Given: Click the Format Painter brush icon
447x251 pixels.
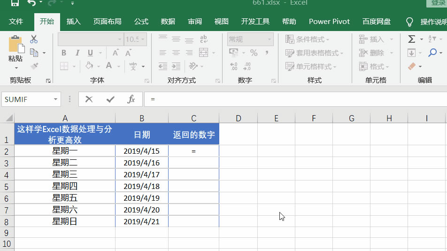Looking at the screenshot, I should [x=34, y=66].
